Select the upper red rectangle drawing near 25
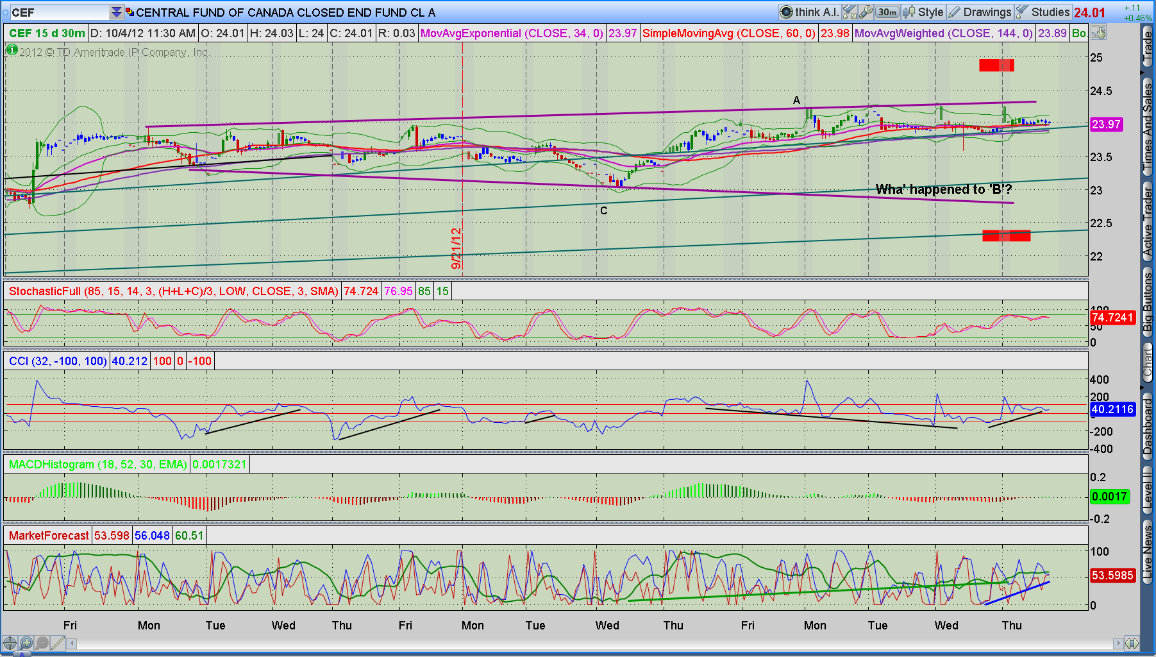The image size is (1156, 657). coord(996,65)
